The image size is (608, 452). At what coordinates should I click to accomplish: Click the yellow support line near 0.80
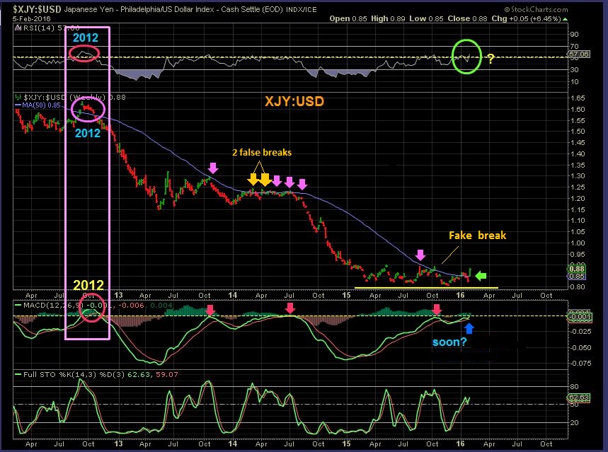point(426,289)
